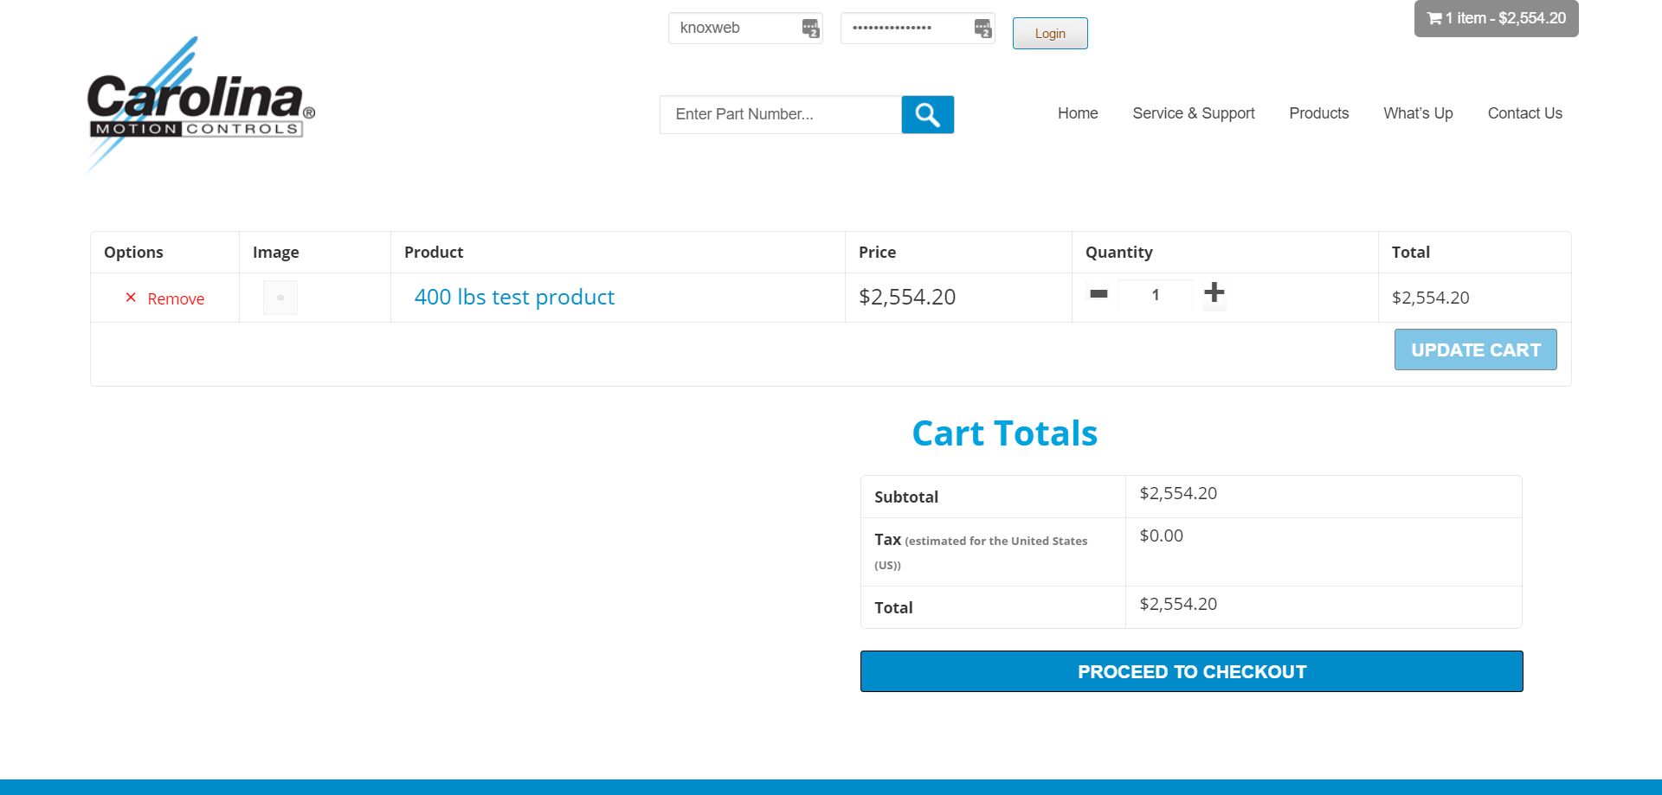This screenshot has height=795, width=1662.
Task: Decrease quantity with the minus icon
Action: tap(1098, 294)
